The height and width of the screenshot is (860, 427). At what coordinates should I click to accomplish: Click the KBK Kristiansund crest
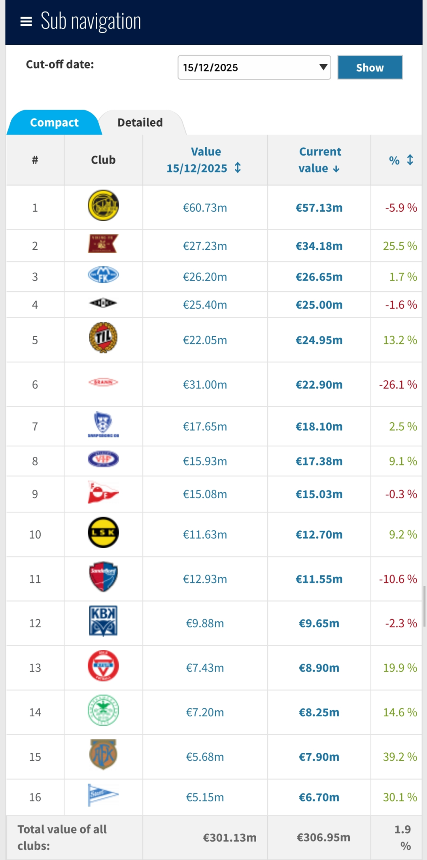103,621
